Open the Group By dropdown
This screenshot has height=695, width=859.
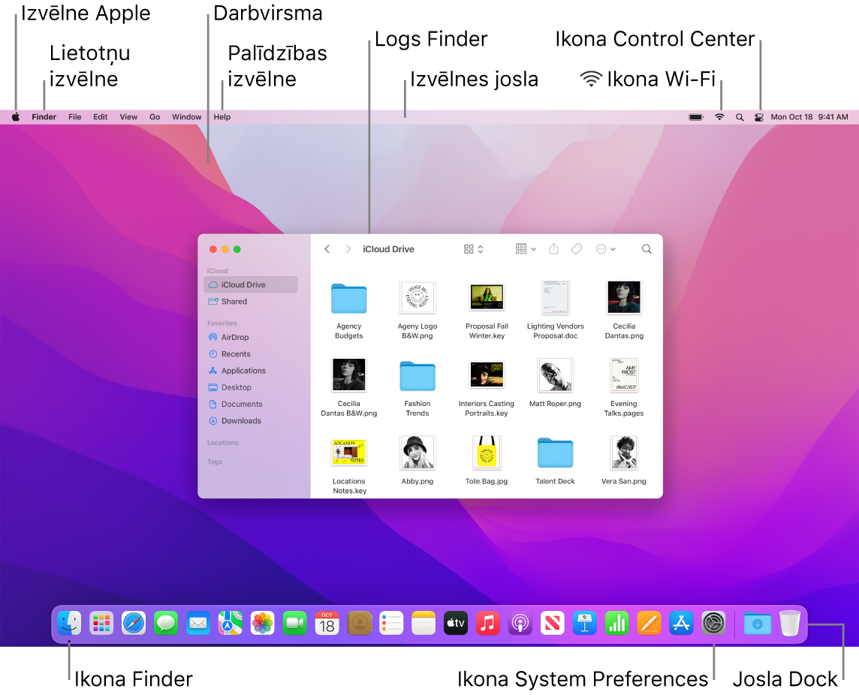pyautogui.click(x=526, y=249)
